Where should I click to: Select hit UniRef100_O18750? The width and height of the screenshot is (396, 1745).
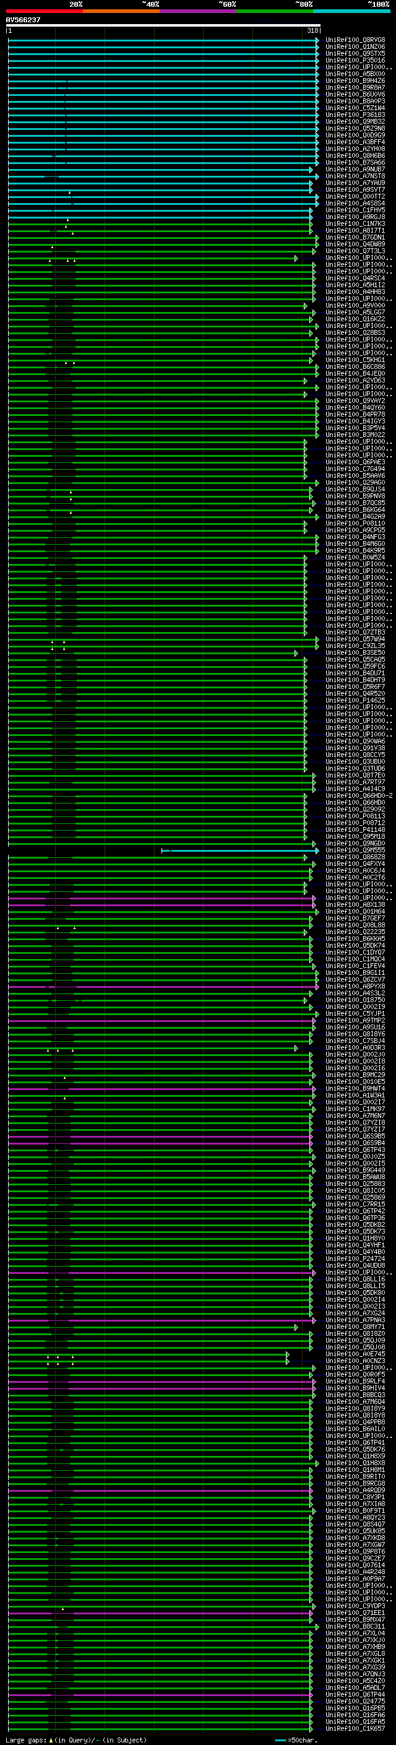point(355,1000)
